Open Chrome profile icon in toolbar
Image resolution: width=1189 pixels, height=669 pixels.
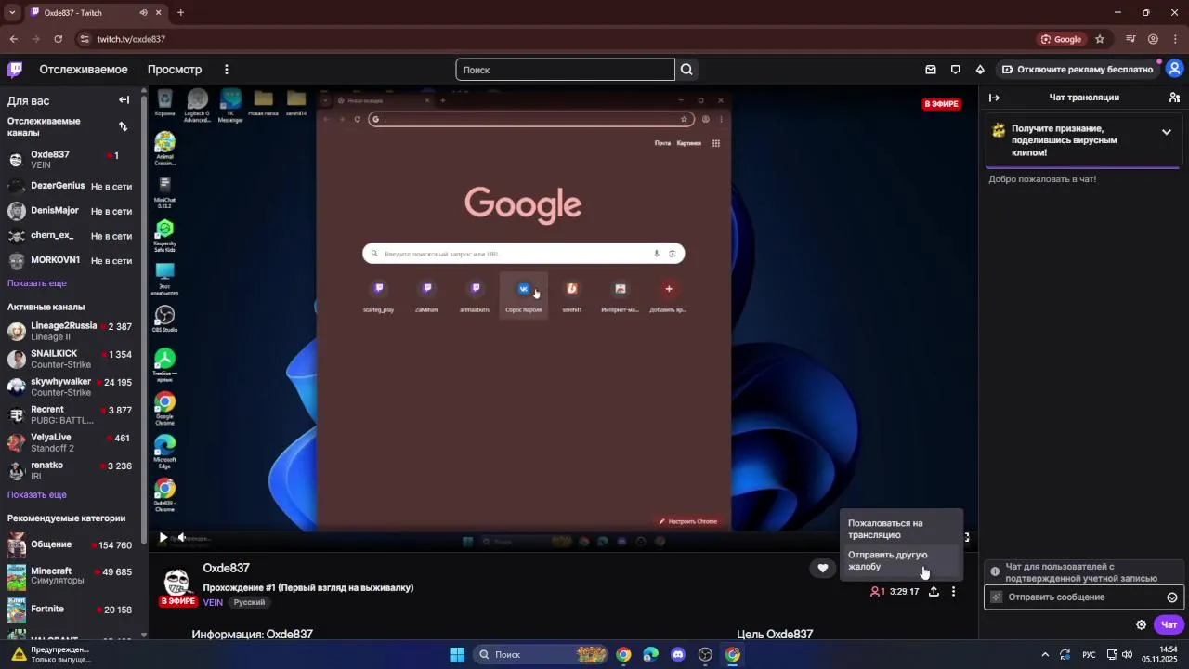(x=1153, y=39)
